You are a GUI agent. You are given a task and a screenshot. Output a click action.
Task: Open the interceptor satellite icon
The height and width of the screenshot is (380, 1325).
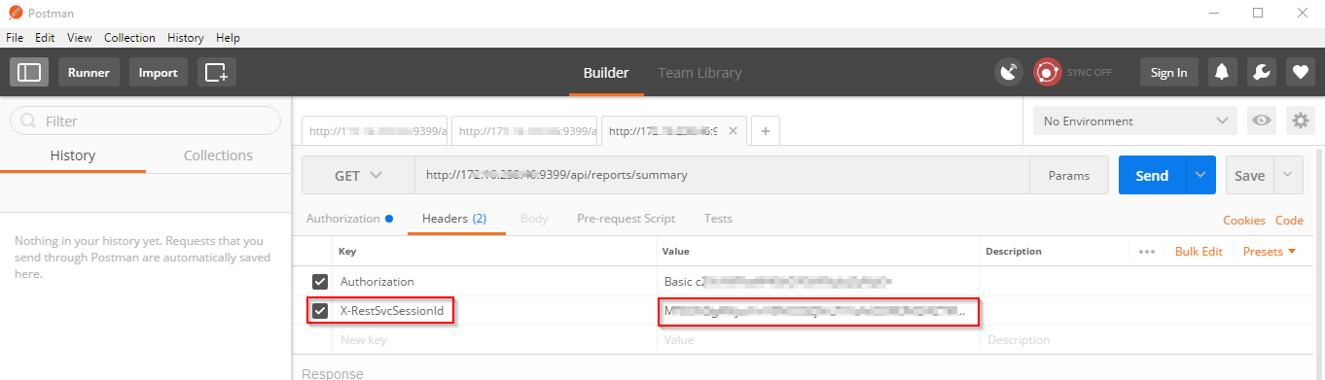tap(1009, 72)
